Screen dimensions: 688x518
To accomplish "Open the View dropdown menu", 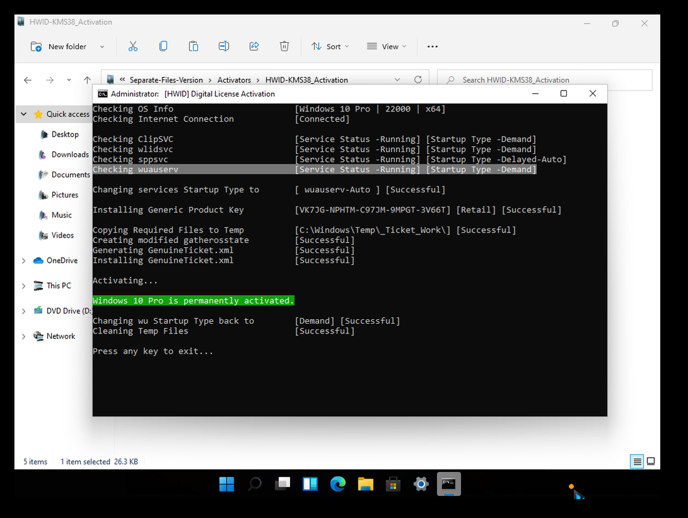I will (x=386, y=47).
